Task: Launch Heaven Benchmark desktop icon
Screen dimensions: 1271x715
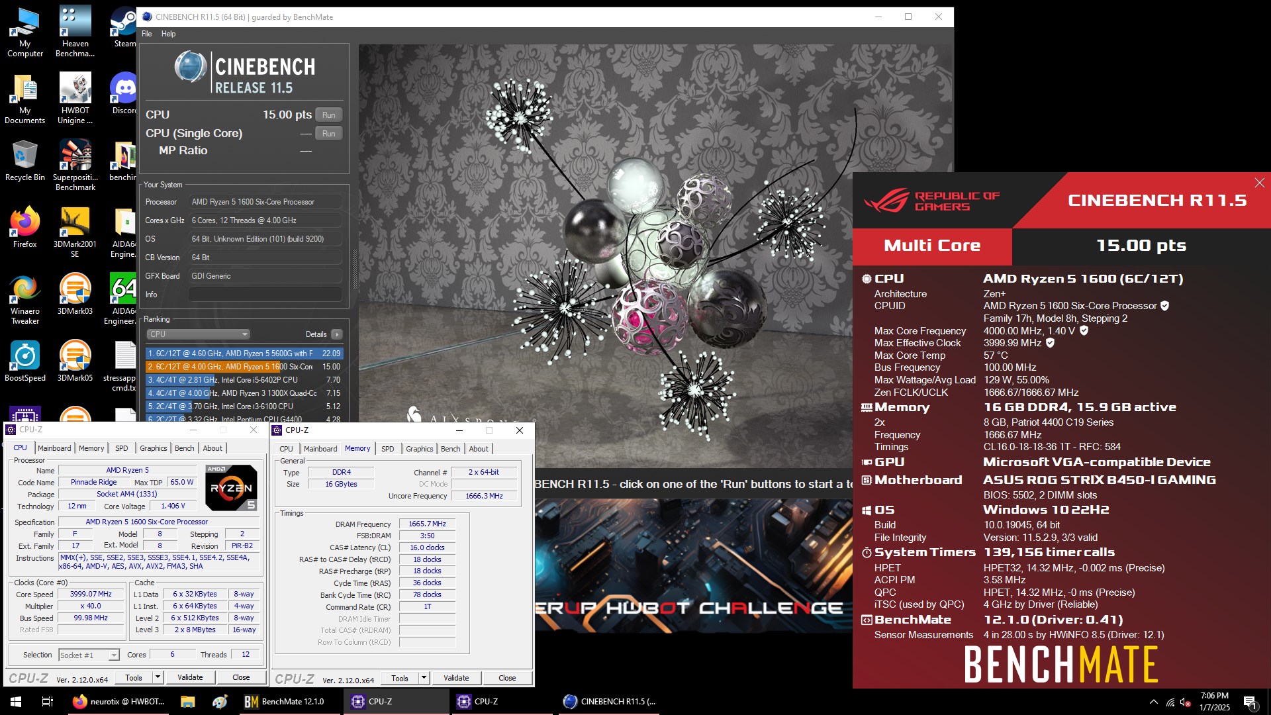Action: coord(75,32)
